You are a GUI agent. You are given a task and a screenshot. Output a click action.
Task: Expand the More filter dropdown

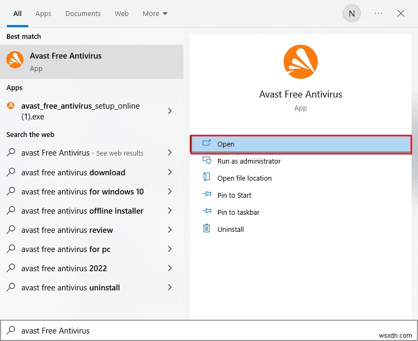click(x=155, y=14)
